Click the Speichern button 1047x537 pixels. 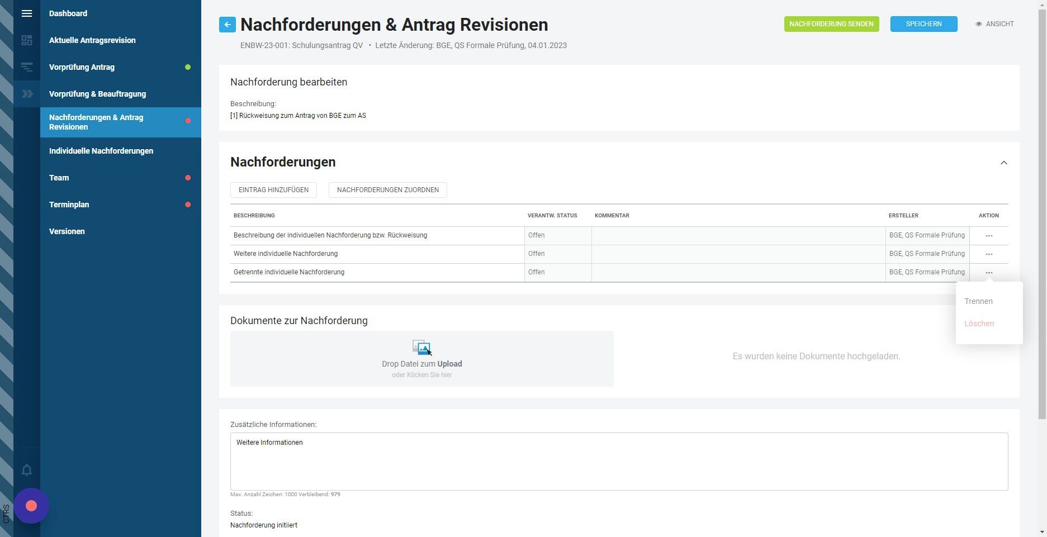pos(923,24)
